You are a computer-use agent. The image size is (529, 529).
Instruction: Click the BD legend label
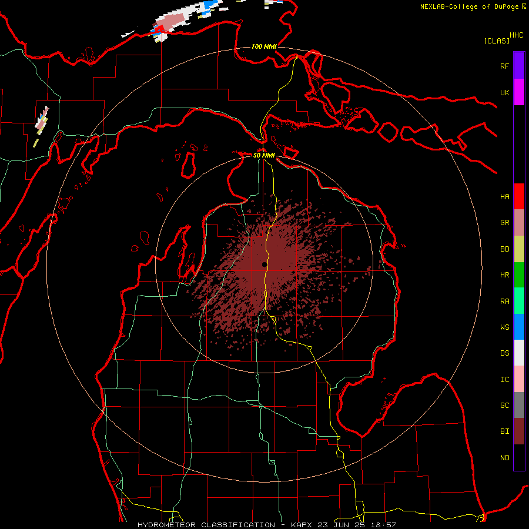[x=504, y=249]
